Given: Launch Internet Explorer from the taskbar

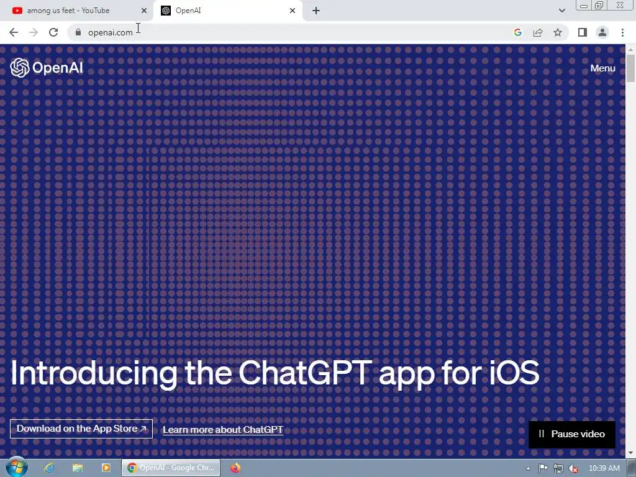Looking at the screenshot, I should (x=49, y=468).
